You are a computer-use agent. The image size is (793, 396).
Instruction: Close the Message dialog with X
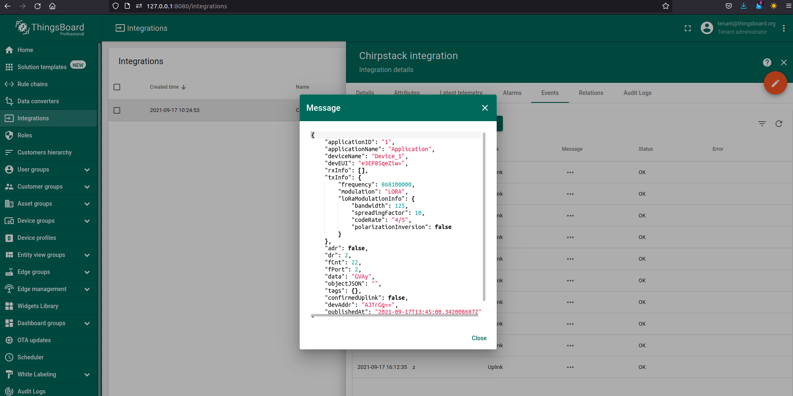[x=485, y=108]
